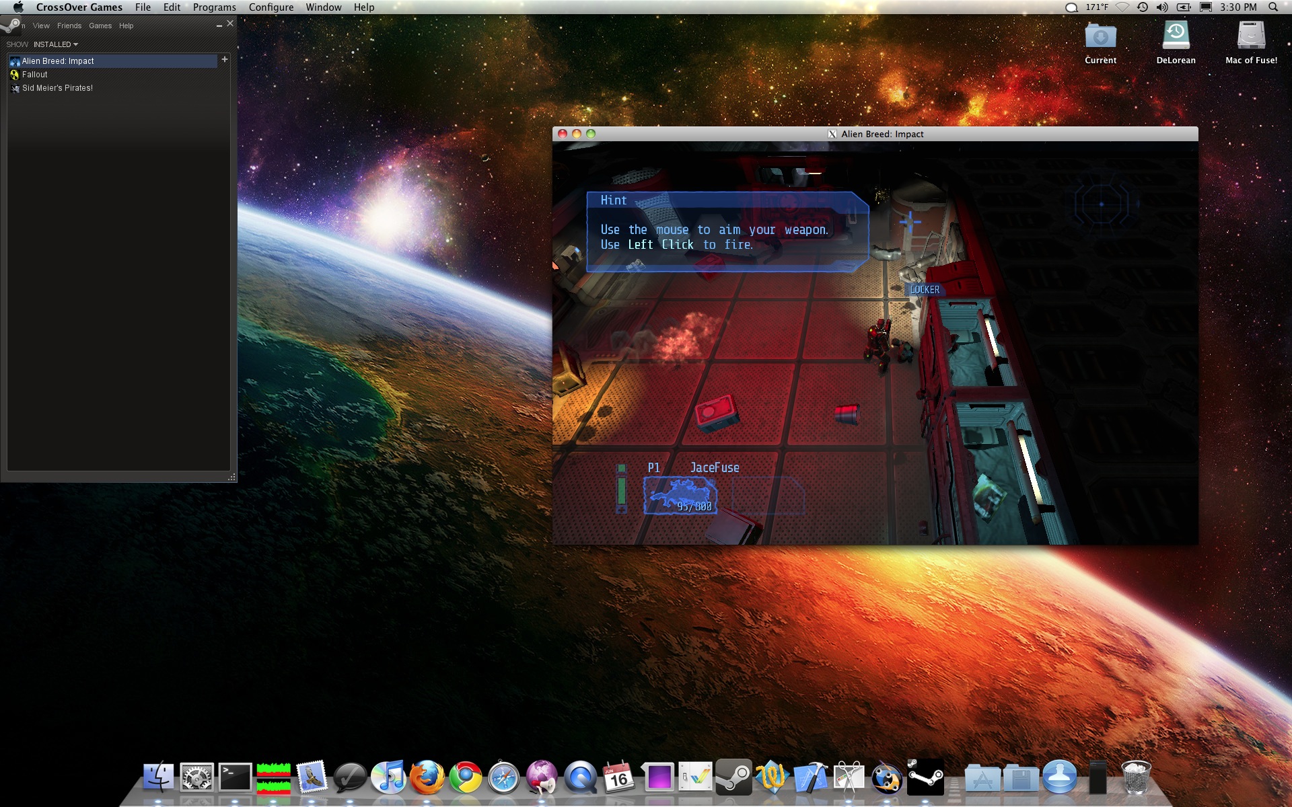This screenshot has height=807, width=1292.
Task: Open Spotlight search
Action: tap(1273, 7)
